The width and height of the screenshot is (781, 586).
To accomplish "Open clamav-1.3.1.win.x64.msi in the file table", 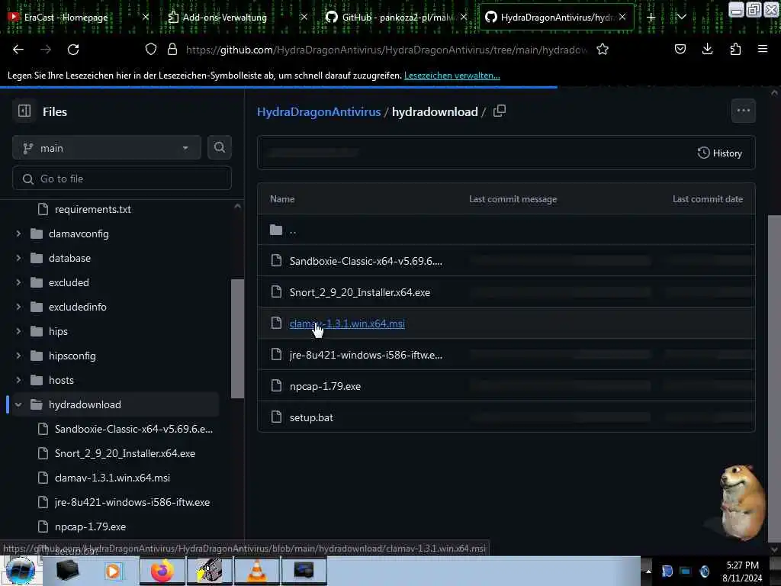I will (347, 324).
